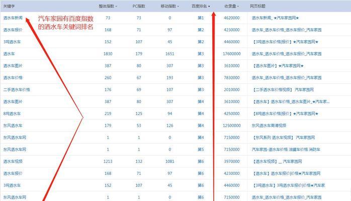Select the overall index value 260

tap(108, 77)
